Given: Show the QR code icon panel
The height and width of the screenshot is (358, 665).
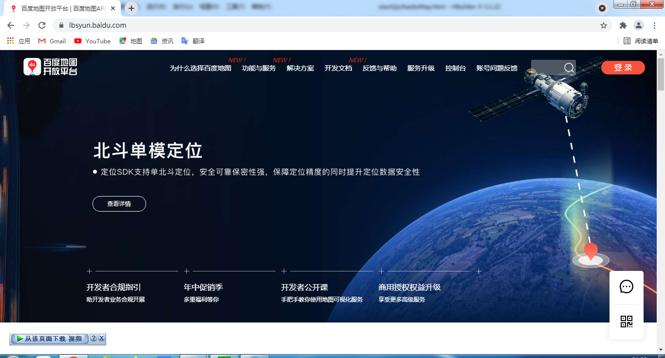Looking at the screenshot, I should [x=626, y=322].
